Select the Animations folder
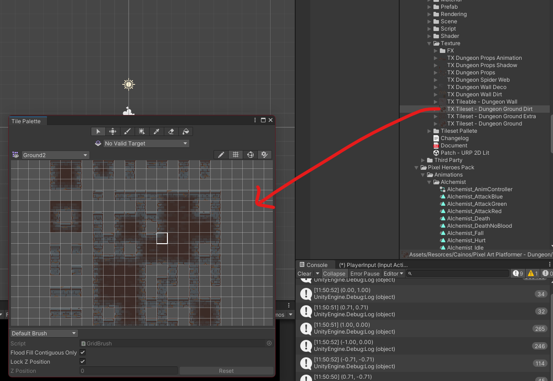The height and width of the screenshot is (381, 553). 449,175
